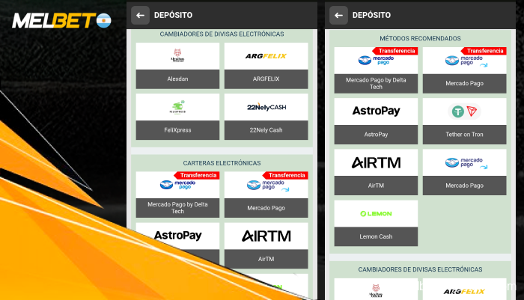This screenshot has width=524, height=300.
Task: Click the 22Nely Cash label button
Action: pos(266,130)
